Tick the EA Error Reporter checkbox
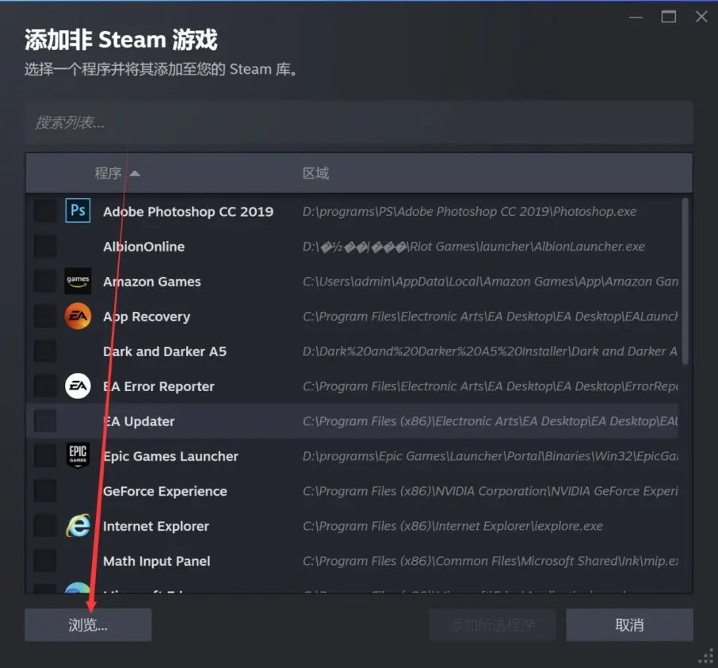The image size is (718, 668). click(45, 386)
